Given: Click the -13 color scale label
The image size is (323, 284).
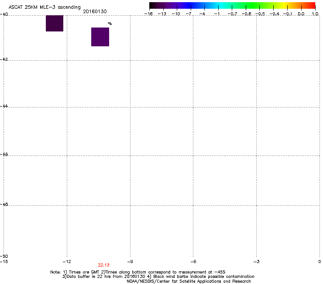Looking at the screenshot, I should [x=162, y=14].
